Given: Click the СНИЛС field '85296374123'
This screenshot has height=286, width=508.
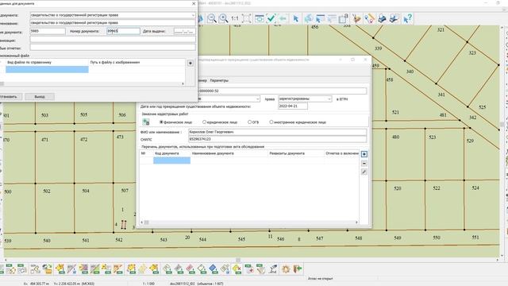Looking at the screenshot, I should click(x=277, y=139).
